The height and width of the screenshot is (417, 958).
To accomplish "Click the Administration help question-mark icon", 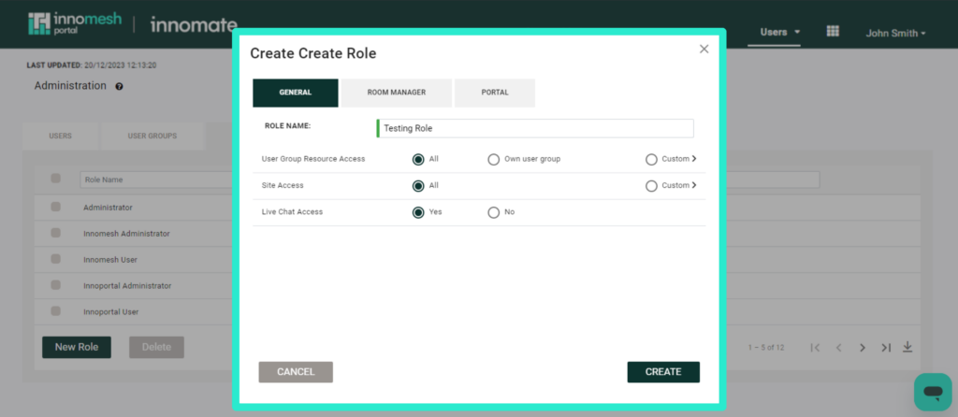I will pyautogui.click(x=119, y=87).
